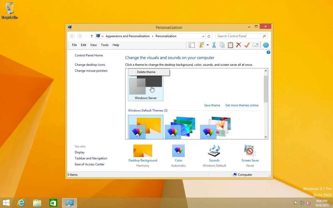Open the folder options dropdown arrow
333x208 pixels.
click(208, 45)
